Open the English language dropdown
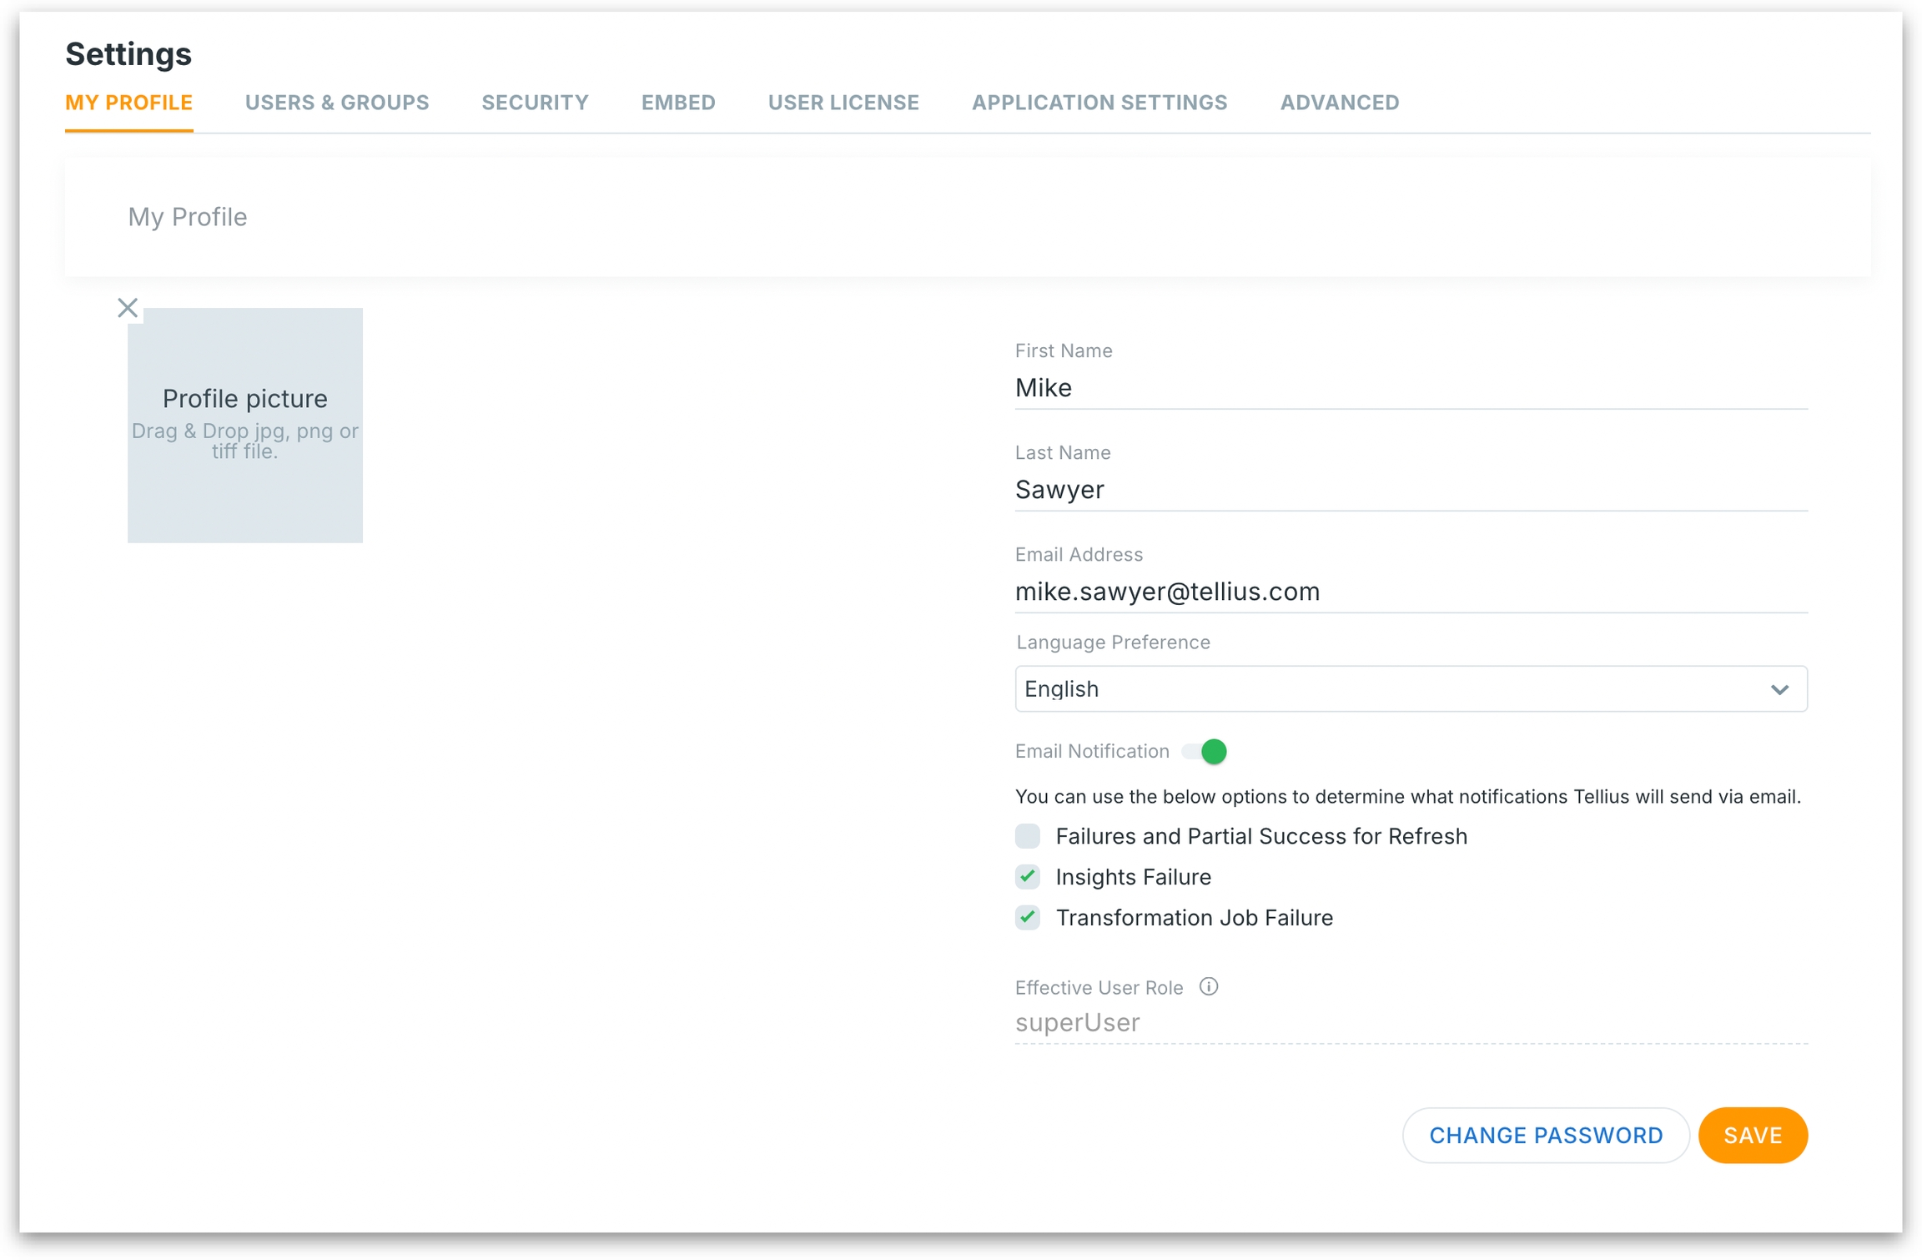 tap(1410, 689)
